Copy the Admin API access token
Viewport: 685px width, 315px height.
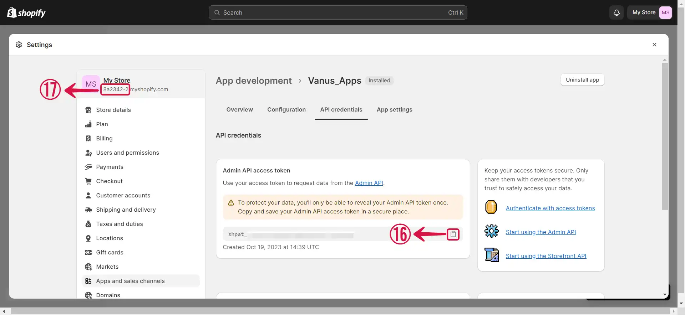(453, 234)
